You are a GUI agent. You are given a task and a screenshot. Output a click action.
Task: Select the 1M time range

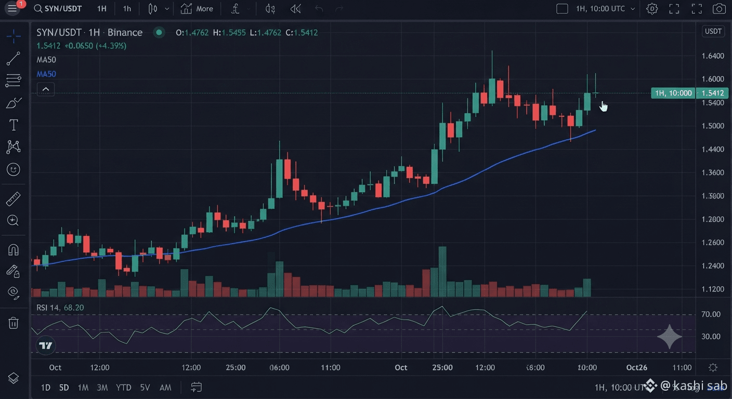click(x=83, y=387)
